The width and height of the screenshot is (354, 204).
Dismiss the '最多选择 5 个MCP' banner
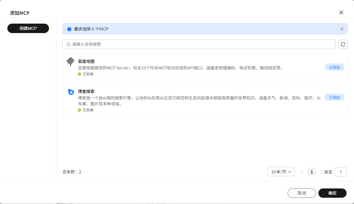[342, 29]
